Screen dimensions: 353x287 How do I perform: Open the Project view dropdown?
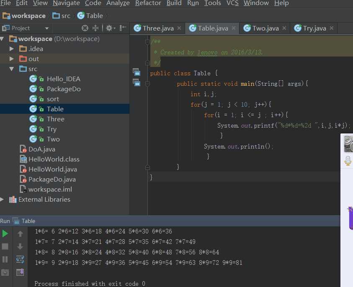point(47,28)
